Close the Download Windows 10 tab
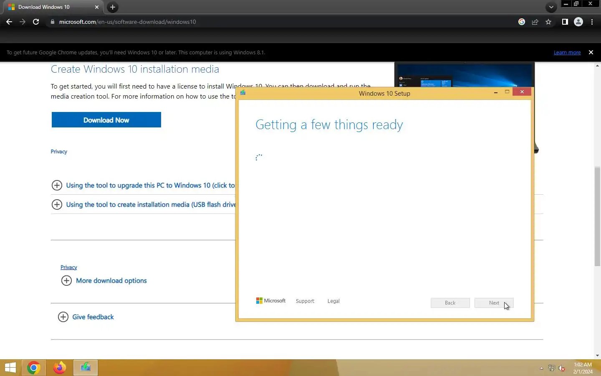The image size is (601, 376). [97, 7]
